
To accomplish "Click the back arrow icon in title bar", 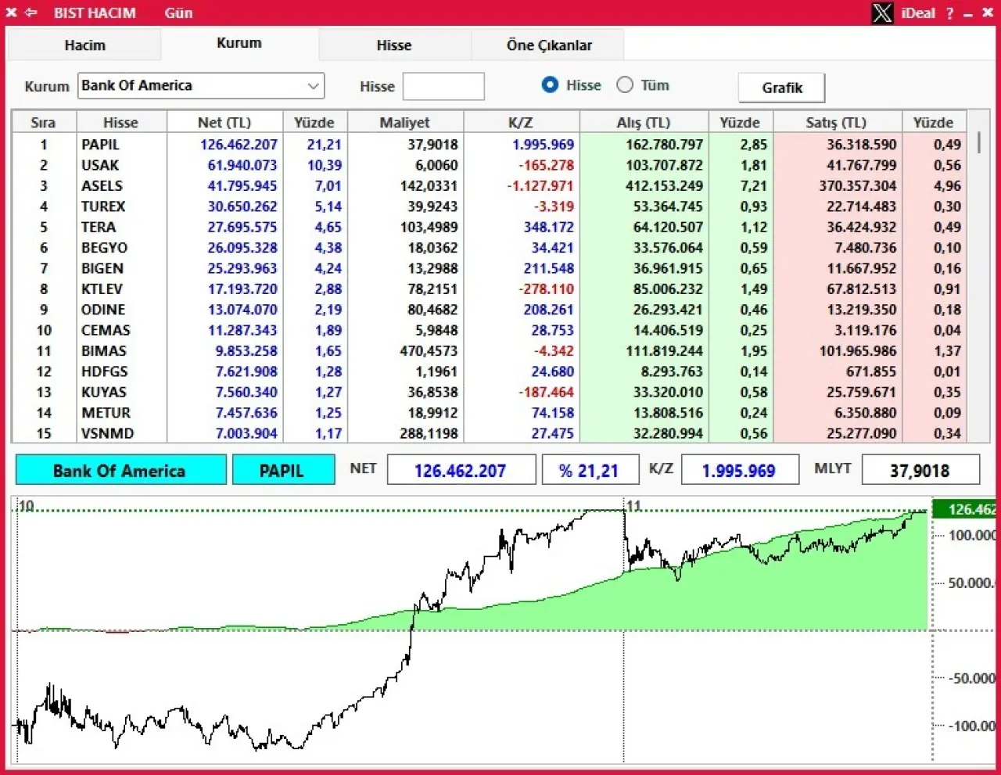I will click(31, 13).
